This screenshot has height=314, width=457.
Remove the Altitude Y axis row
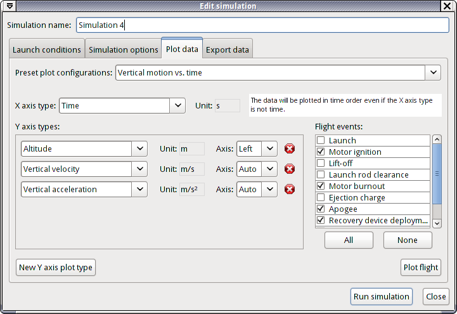[290, 149]
